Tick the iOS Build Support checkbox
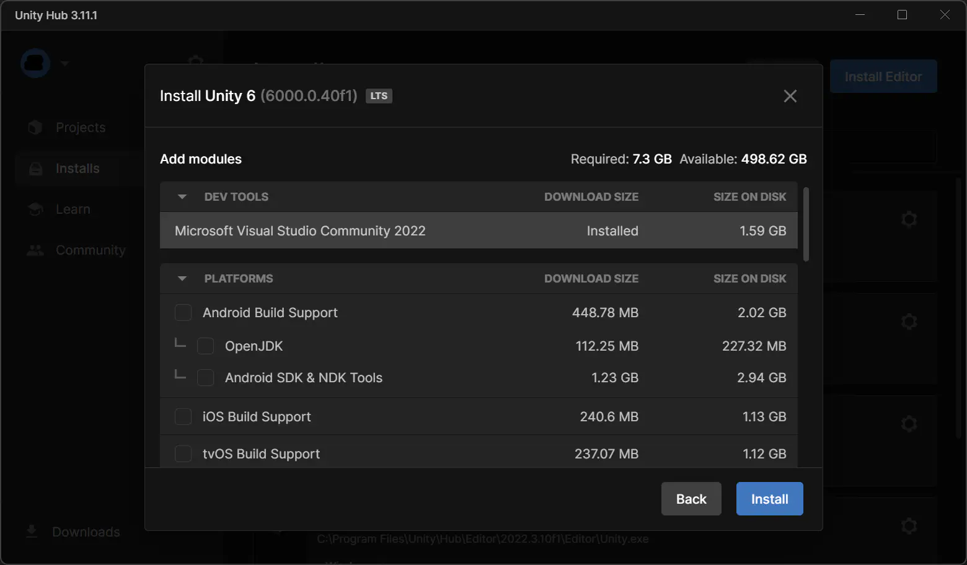The width and height of the screenshot is (967, 565). (183, 417)
